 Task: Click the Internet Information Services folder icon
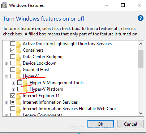coord(18,102)
